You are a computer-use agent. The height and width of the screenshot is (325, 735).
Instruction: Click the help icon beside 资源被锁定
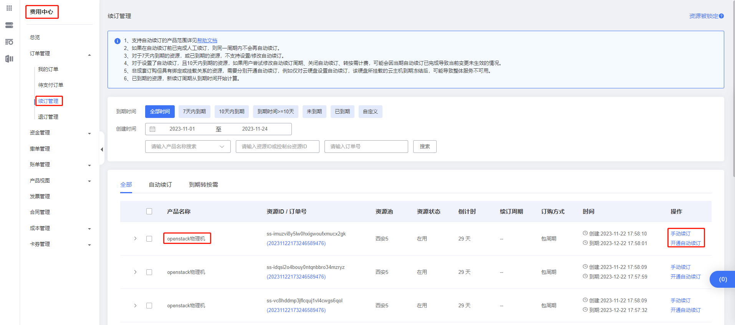[x=722, y=16]
